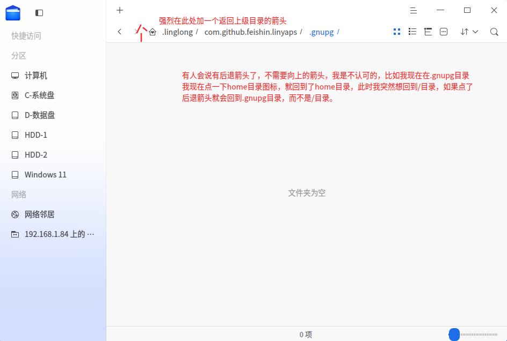The width and height of the screenshot is (507, 341).
Task: Open the 192.168.1.84 network share
Action: point(53,234)
